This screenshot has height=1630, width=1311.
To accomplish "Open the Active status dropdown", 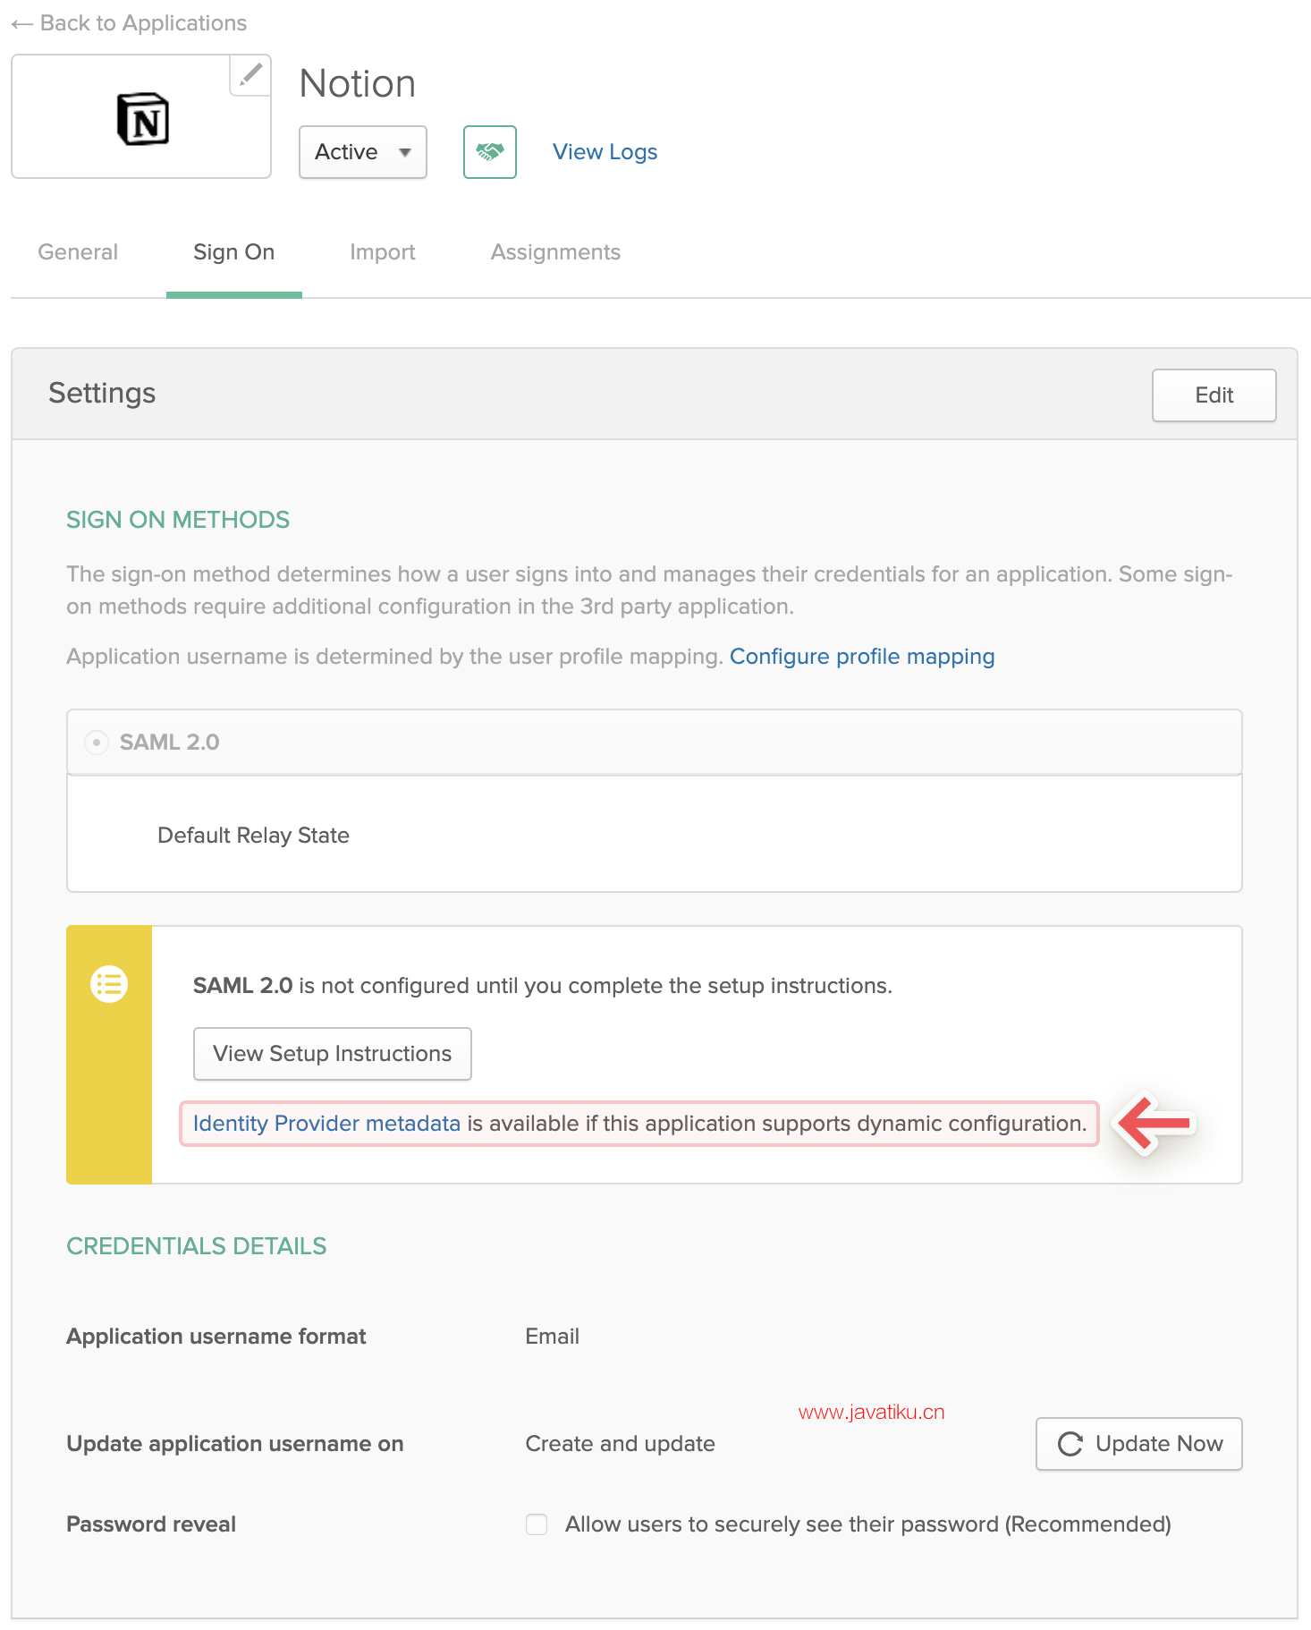I will tap(363, 152).
